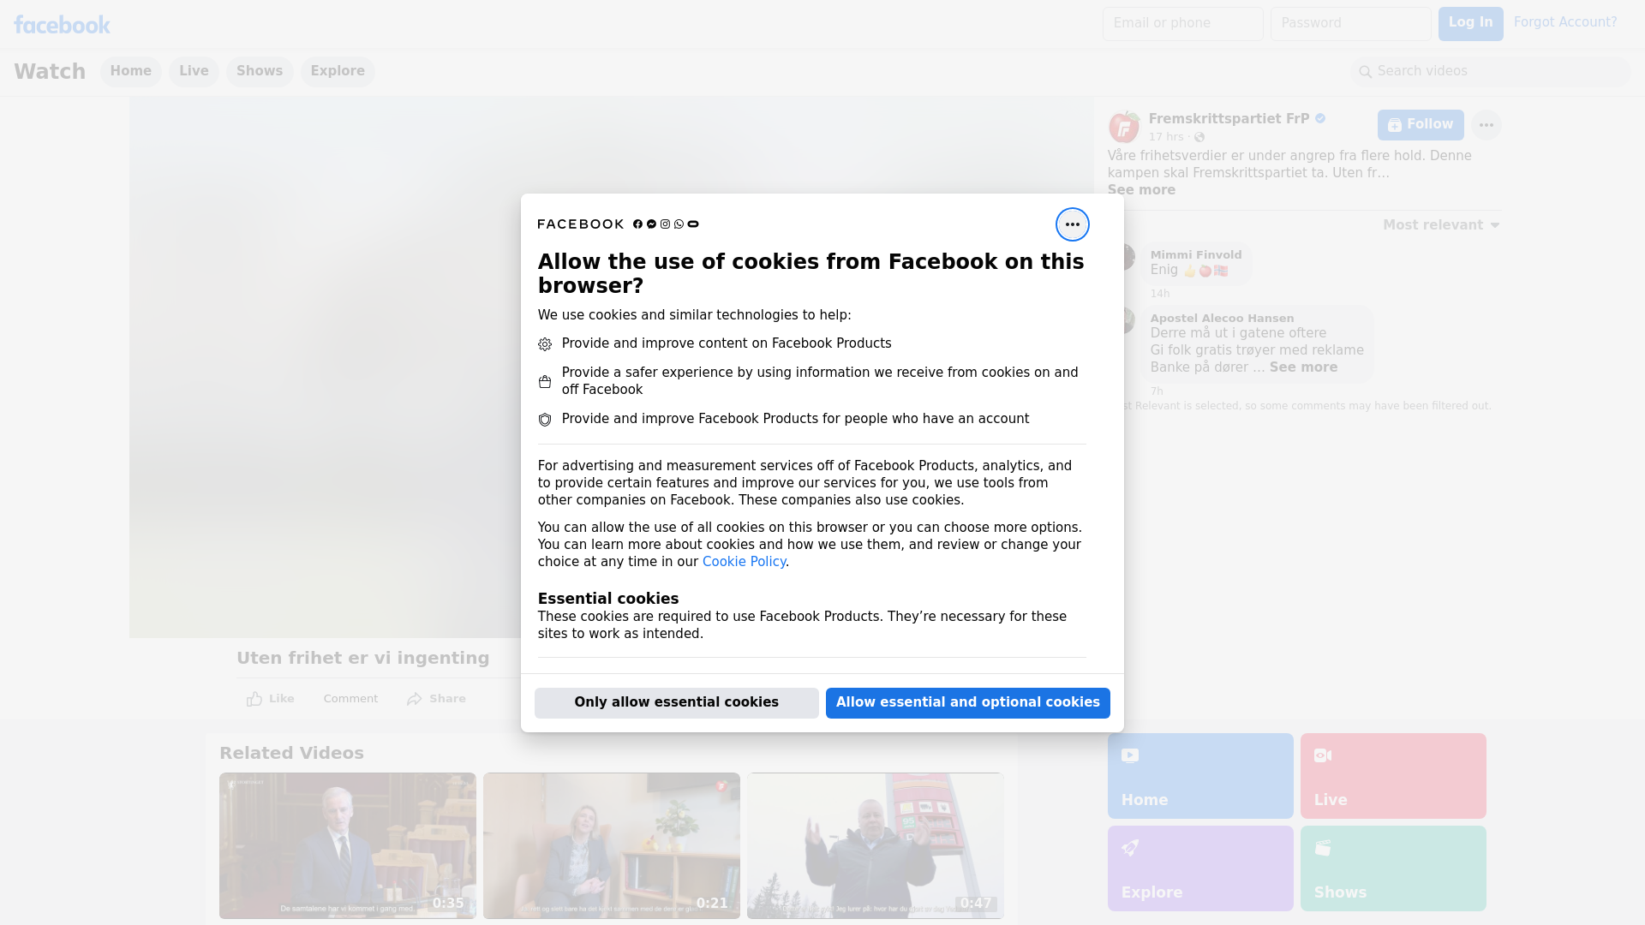Open related video with 0:35 duration

tap(348, 845)
